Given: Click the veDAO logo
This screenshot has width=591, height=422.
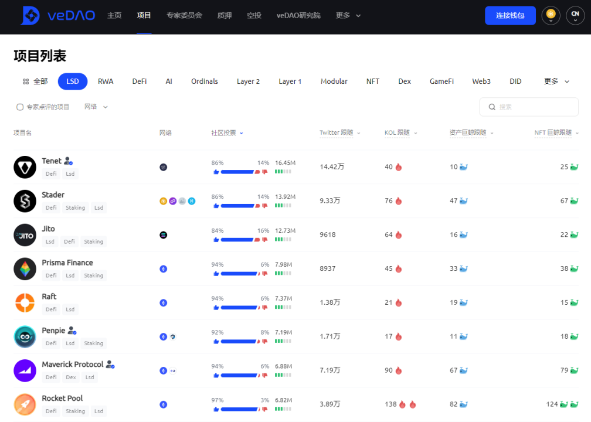Looking at the screenshot, I should (x=58, y=15).
